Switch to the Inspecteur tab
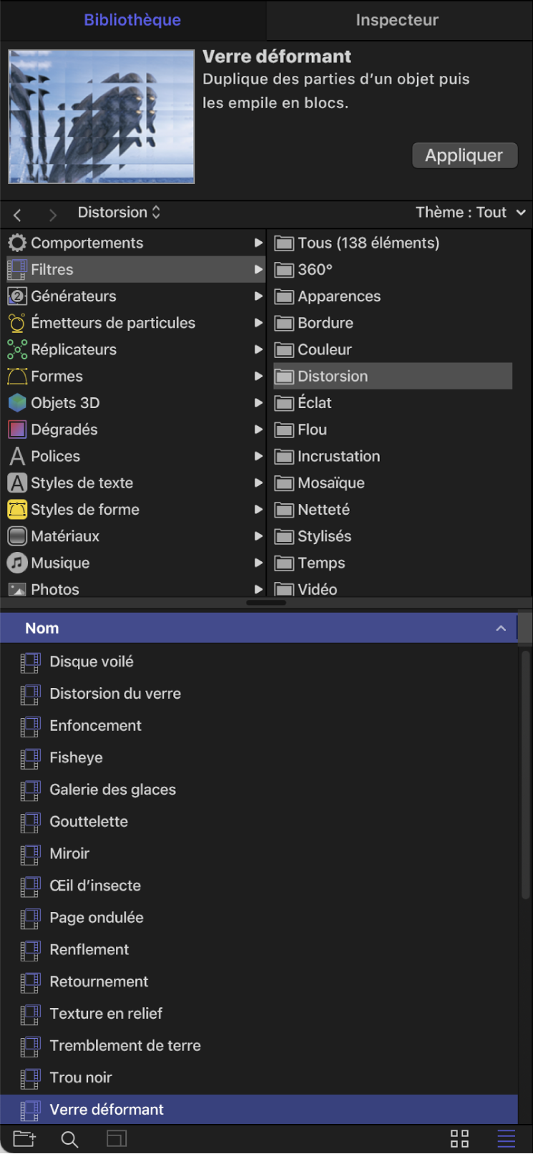The width and height of the screenshot is (533, 1154). 397,20
